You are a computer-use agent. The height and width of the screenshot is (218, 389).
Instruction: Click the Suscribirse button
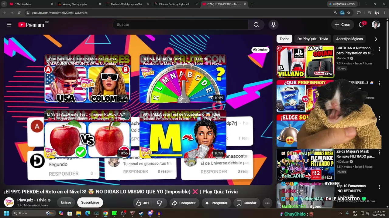(x=90, y=203)
